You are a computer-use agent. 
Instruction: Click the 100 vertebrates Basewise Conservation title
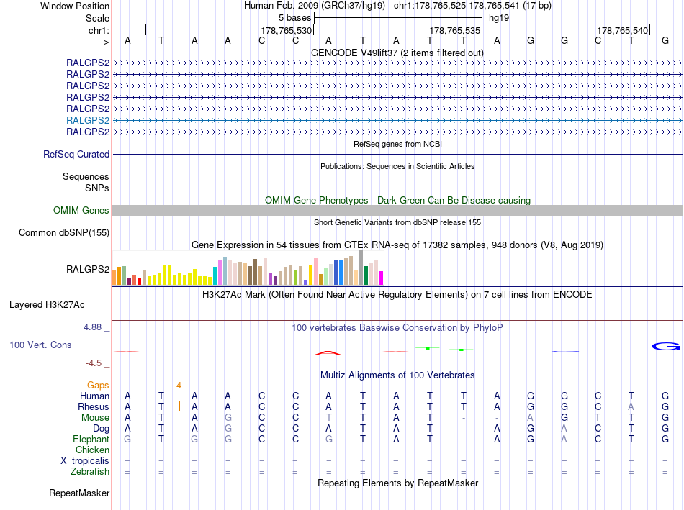coord(397,328)
